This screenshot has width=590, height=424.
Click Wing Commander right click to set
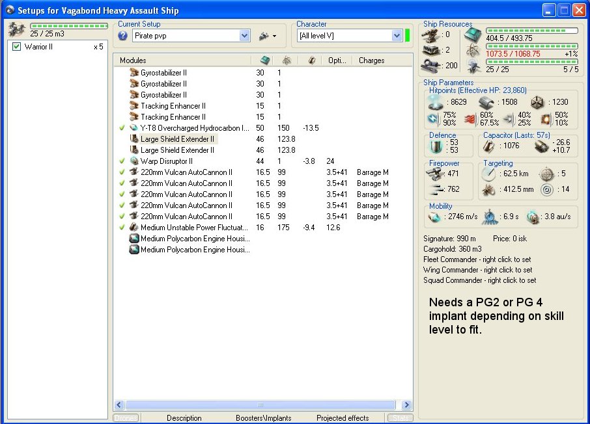(x=477, y=270)
